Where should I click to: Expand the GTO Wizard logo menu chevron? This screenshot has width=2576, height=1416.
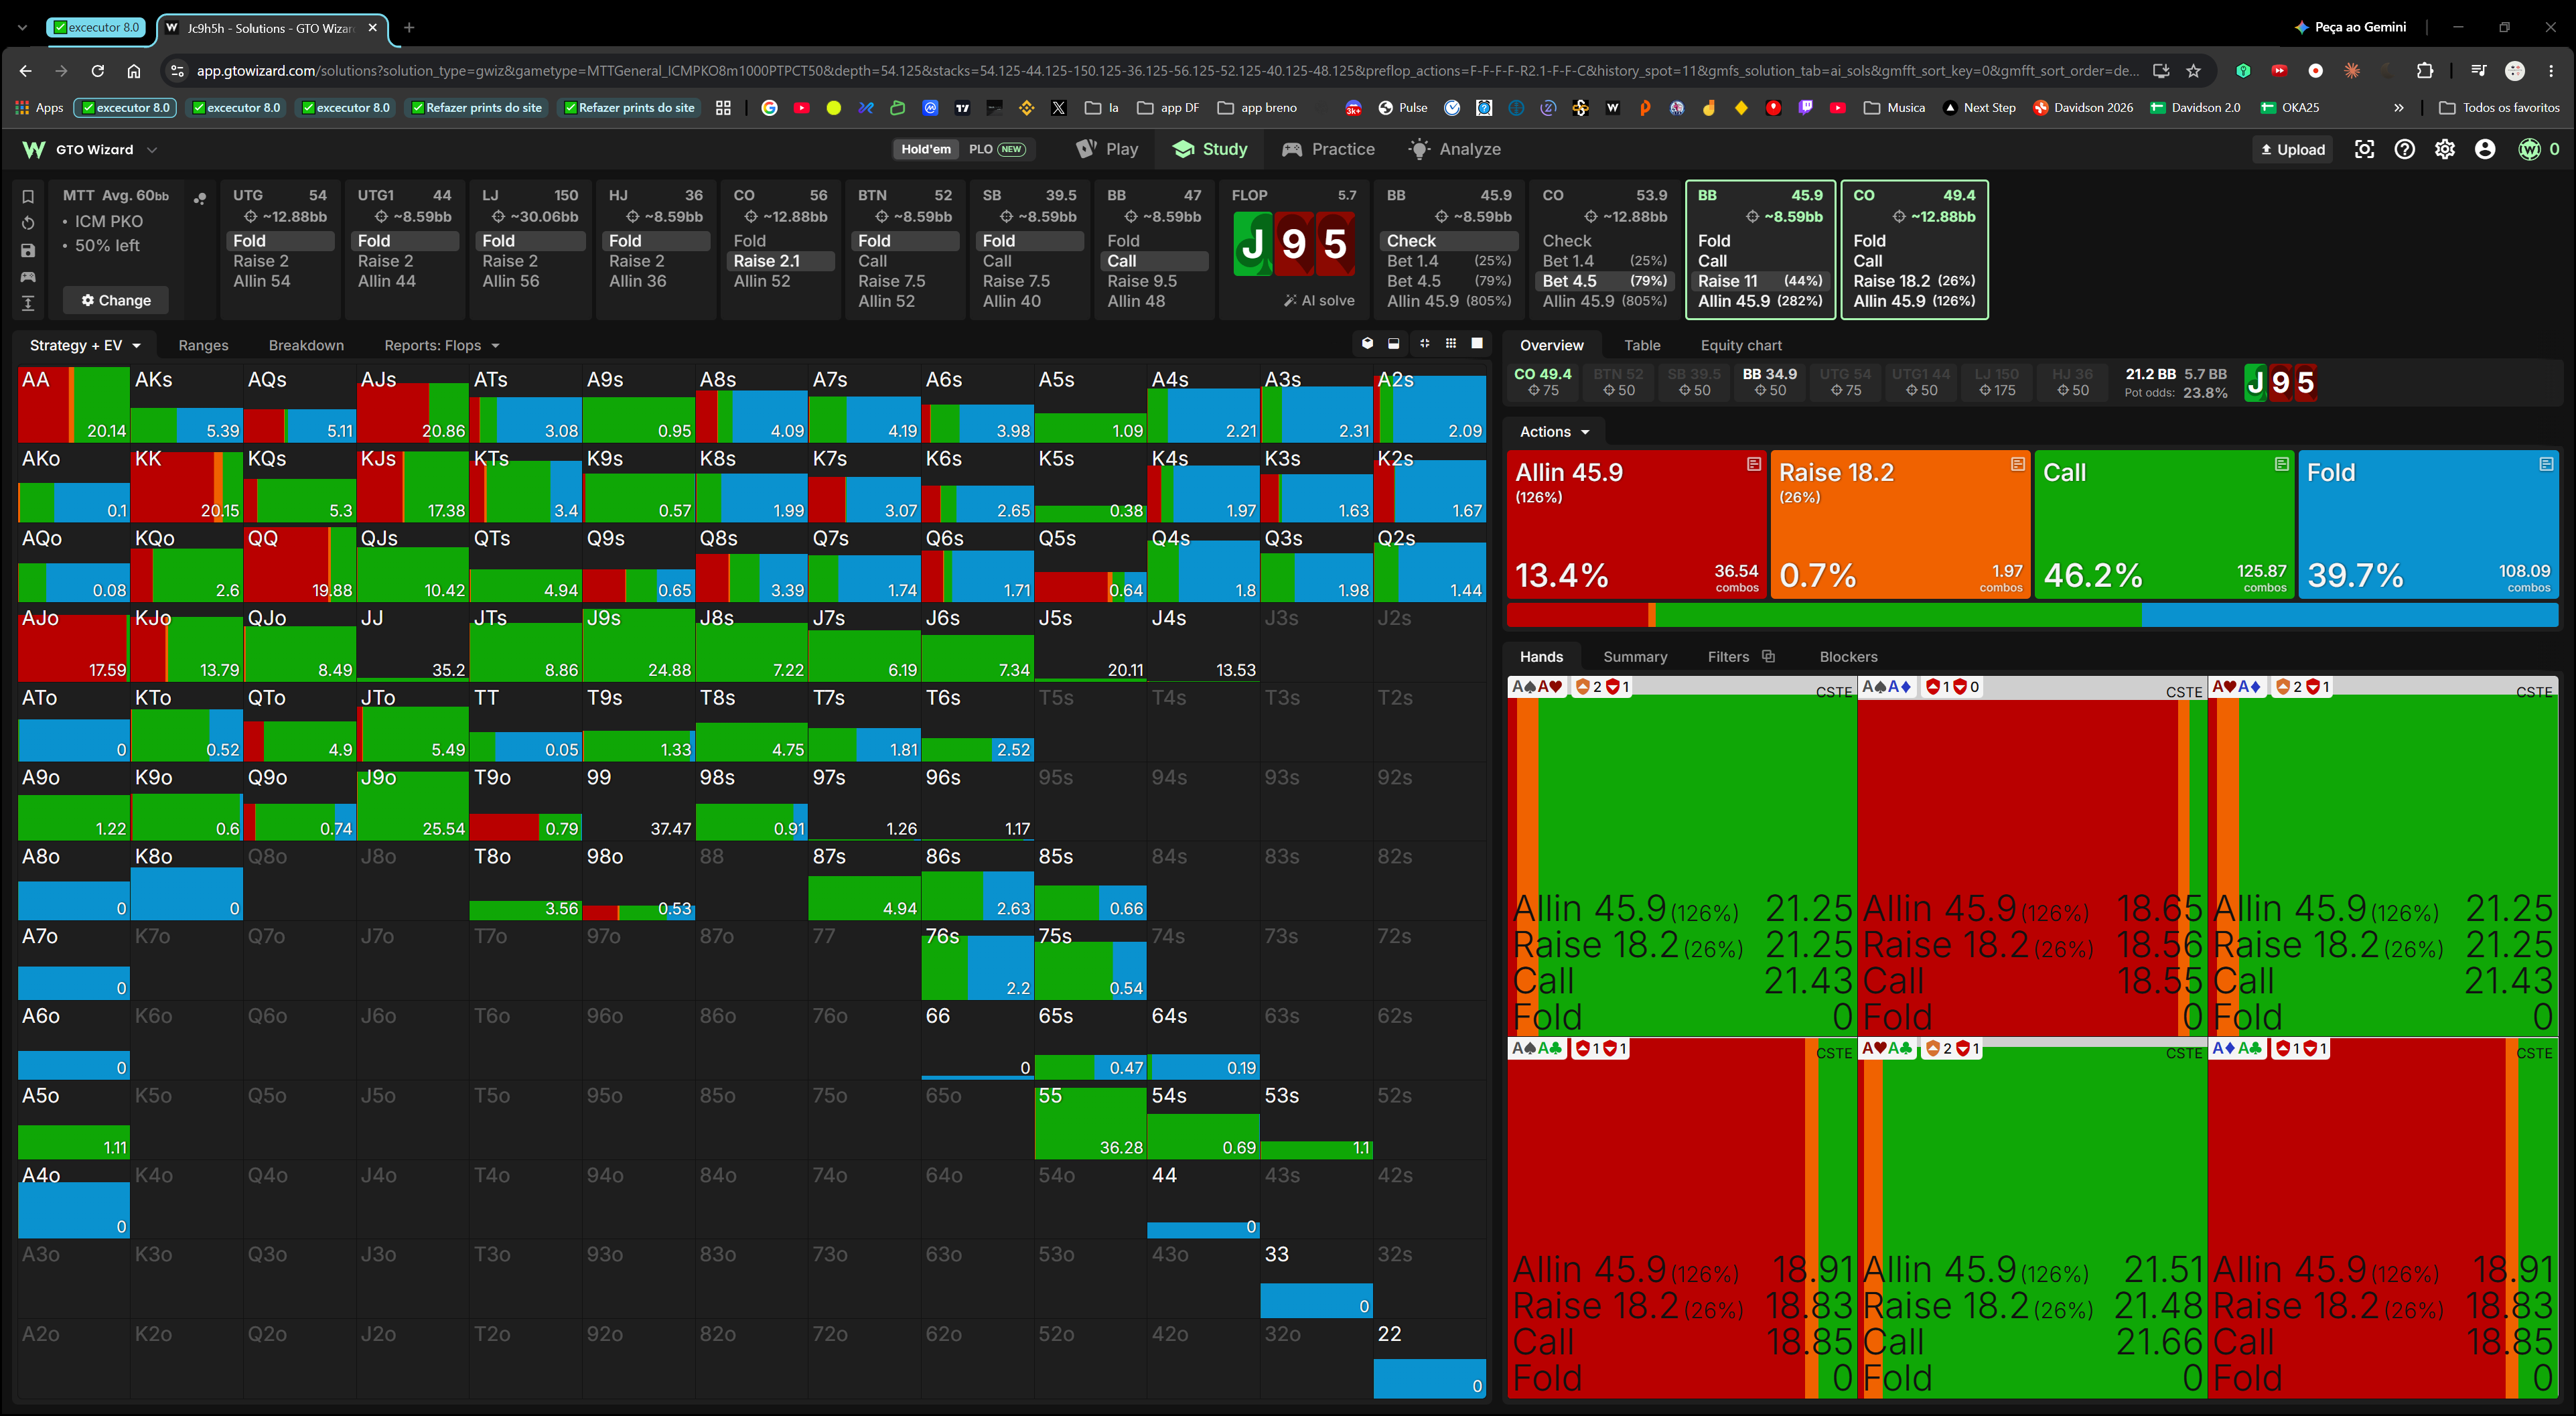[x=152, y=150]
